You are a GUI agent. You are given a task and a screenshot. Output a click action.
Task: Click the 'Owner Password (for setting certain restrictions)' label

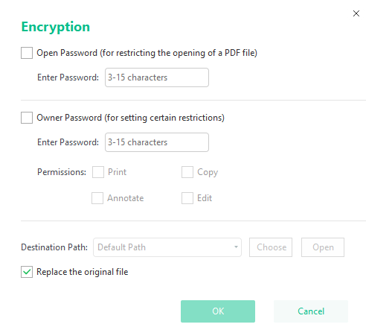coord(131,118)
